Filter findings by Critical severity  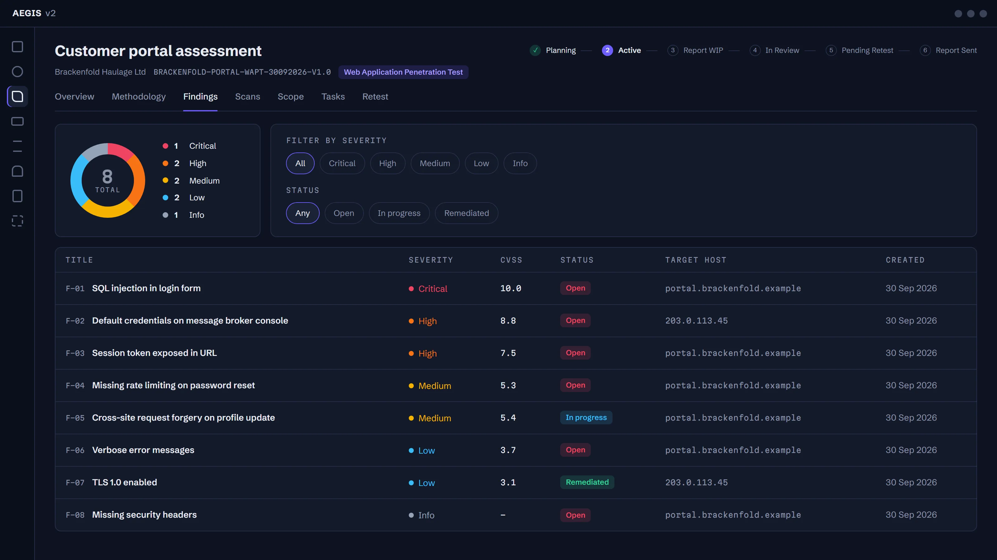342,163
